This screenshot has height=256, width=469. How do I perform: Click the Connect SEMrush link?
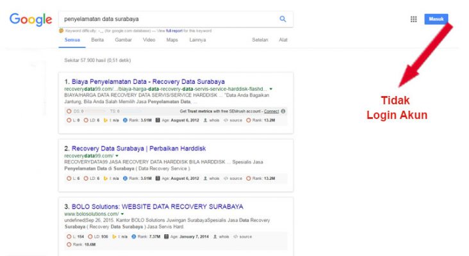(x=271, y=111)
